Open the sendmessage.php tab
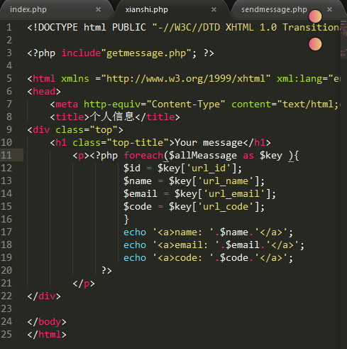The height and width of the screenshot is (349, 347). [x=274, y=9]
